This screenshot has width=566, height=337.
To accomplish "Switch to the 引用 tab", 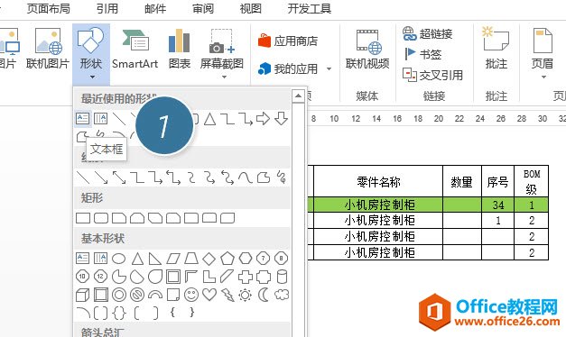I will pos(107,8).
